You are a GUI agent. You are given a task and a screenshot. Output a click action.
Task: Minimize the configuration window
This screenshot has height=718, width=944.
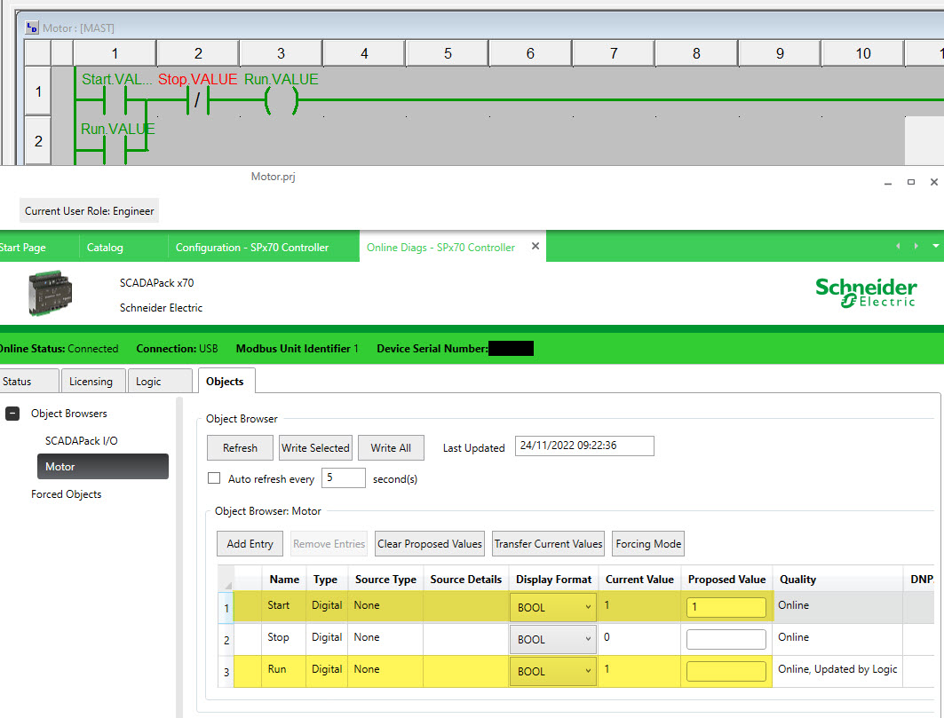coord(888,182)
